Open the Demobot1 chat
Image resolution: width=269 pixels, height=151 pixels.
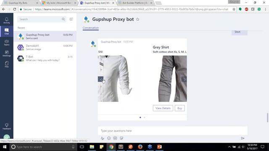(x=45, y=47)
